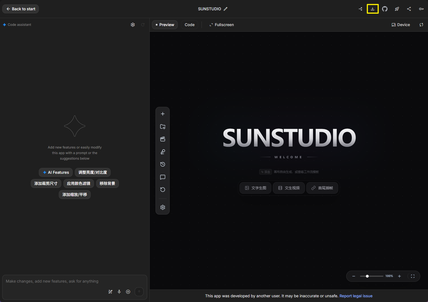This screenshot has width=428, height=302.
Task: Toggle microphone voice input
Action: [x=119, y=292]
